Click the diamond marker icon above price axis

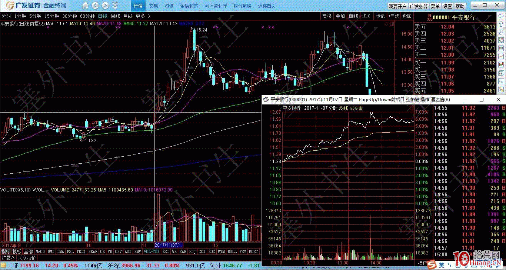(x=387, y=24)
